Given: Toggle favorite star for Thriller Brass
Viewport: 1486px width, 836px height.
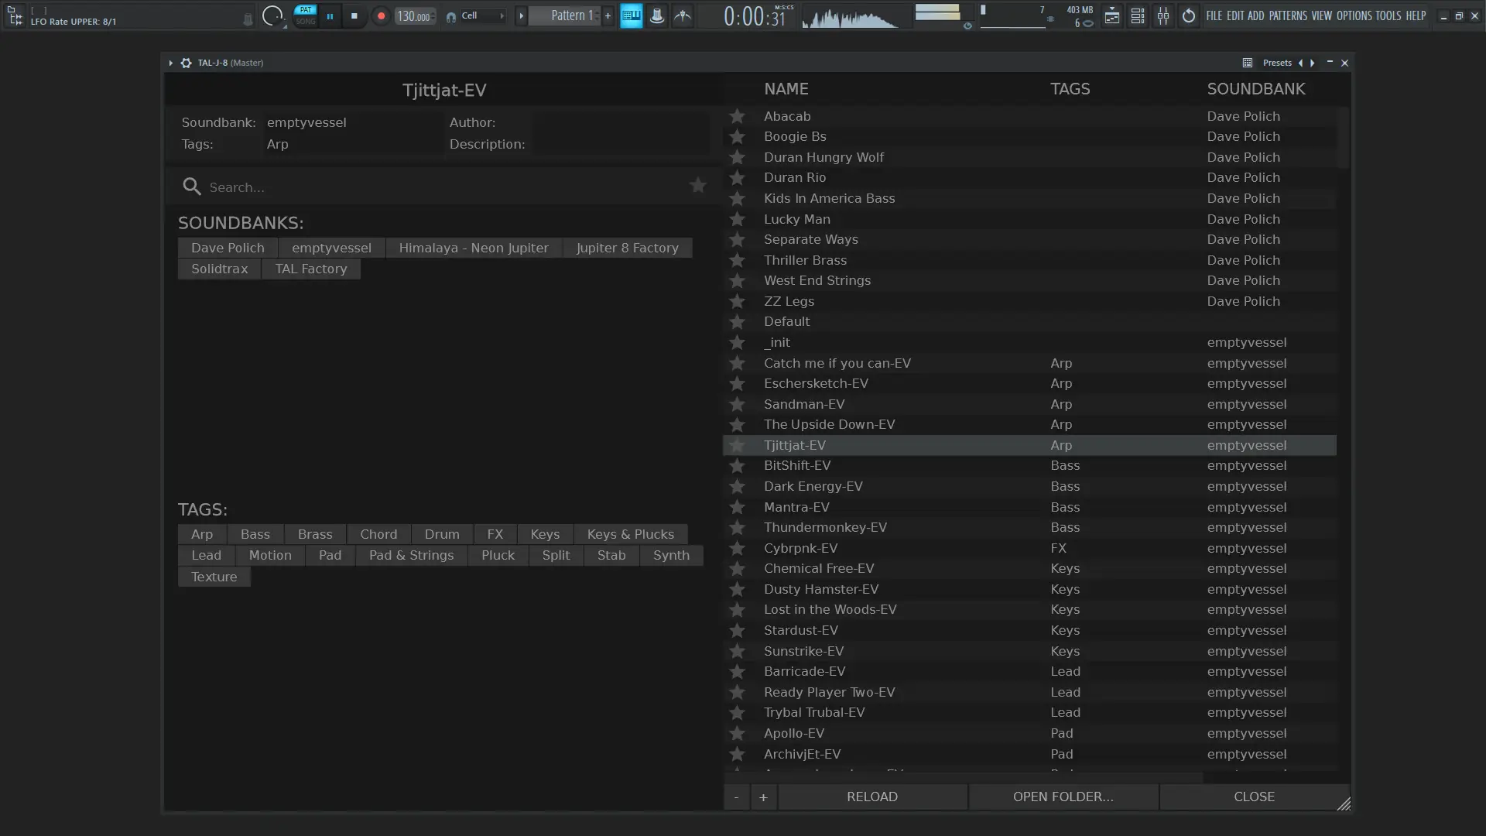Looking at the screenshot, I should click(x=737, y=260).
